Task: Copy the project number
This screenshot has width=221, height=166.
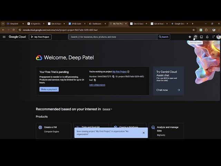Action: pos(113,76)
